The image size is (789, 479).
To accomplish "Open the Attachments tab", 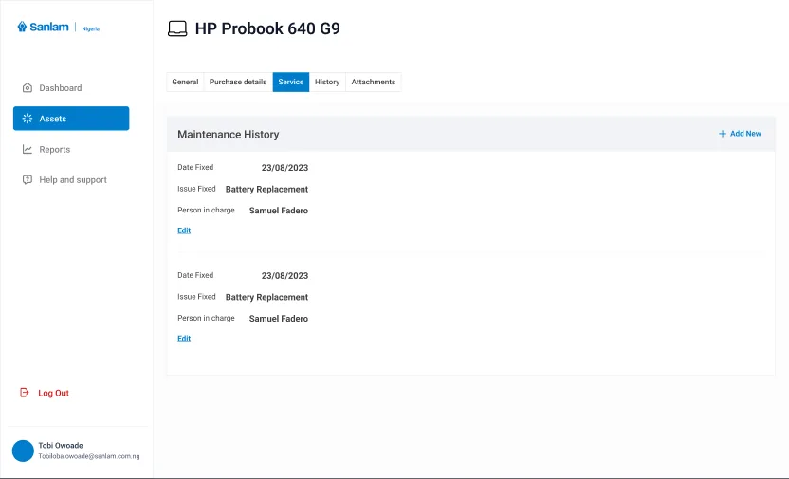I will pos(374,82).
